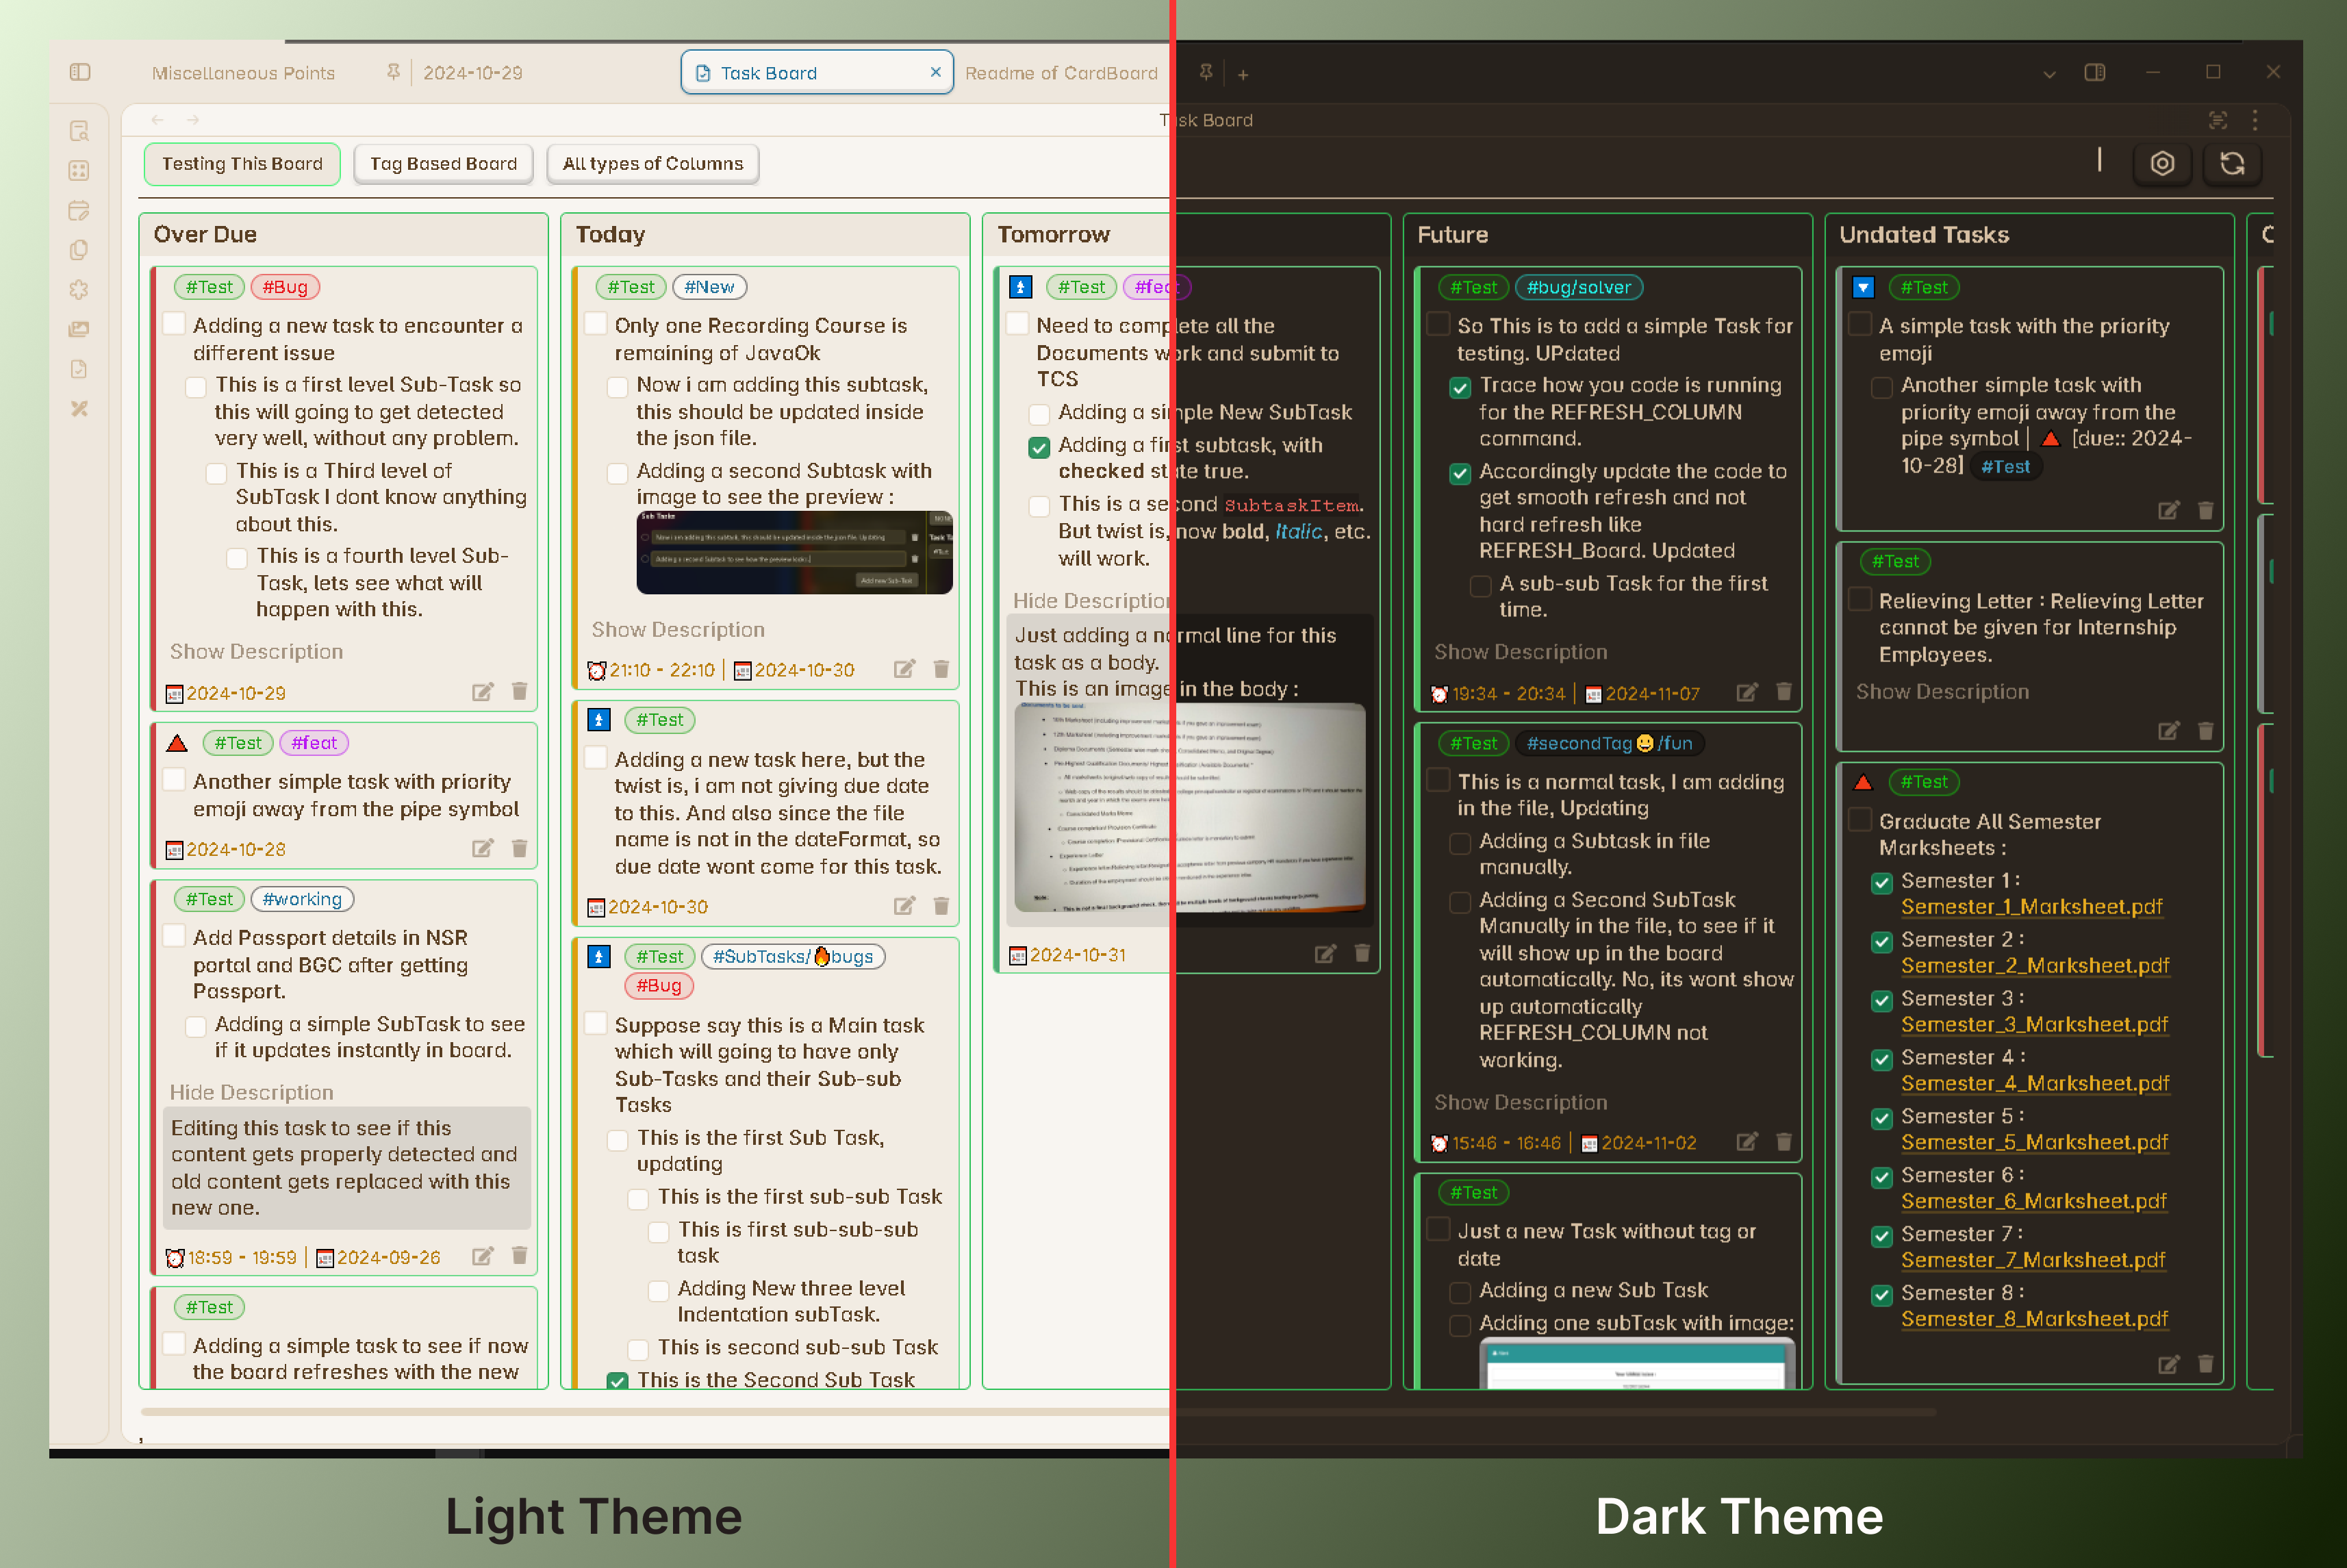Open the three-dot more options menu
This screenshot has width=2347, height=1568.
[x=2255, y=120]
